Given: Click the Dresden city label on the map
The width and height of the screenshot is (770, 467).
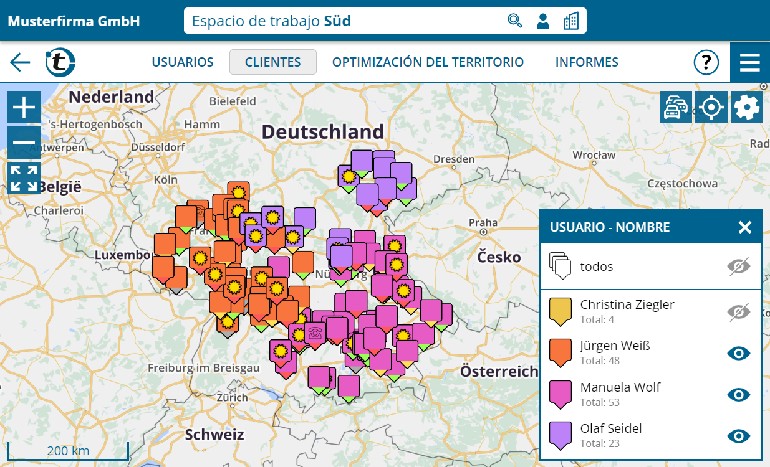Looking at the screenshot, I should 454,159.
